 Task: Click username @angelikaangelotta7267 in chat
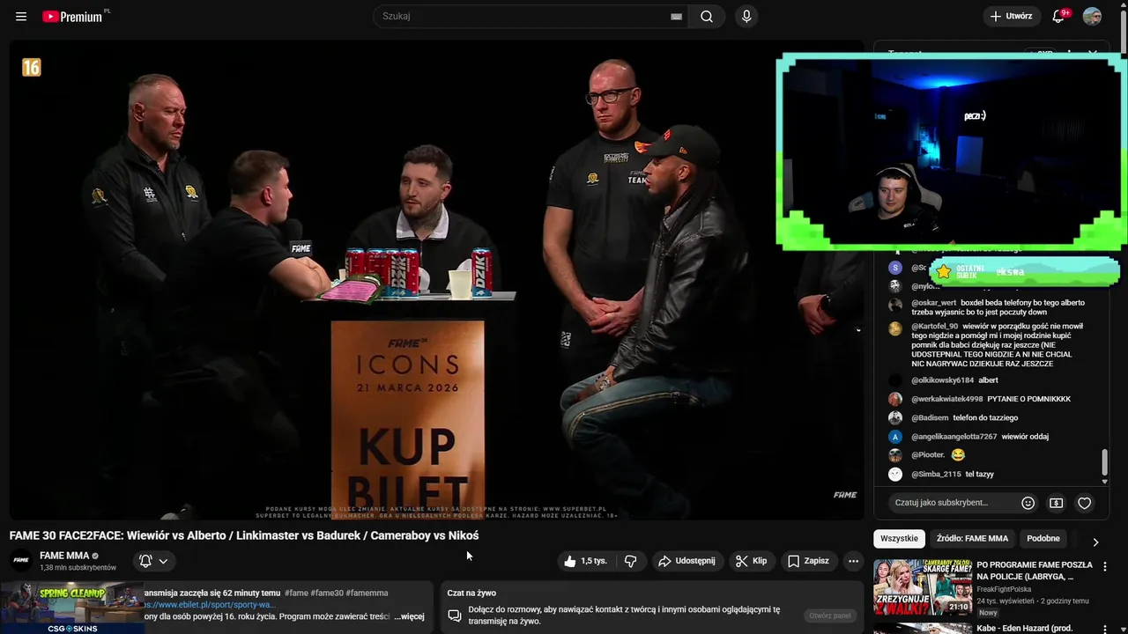coord(954,437)
